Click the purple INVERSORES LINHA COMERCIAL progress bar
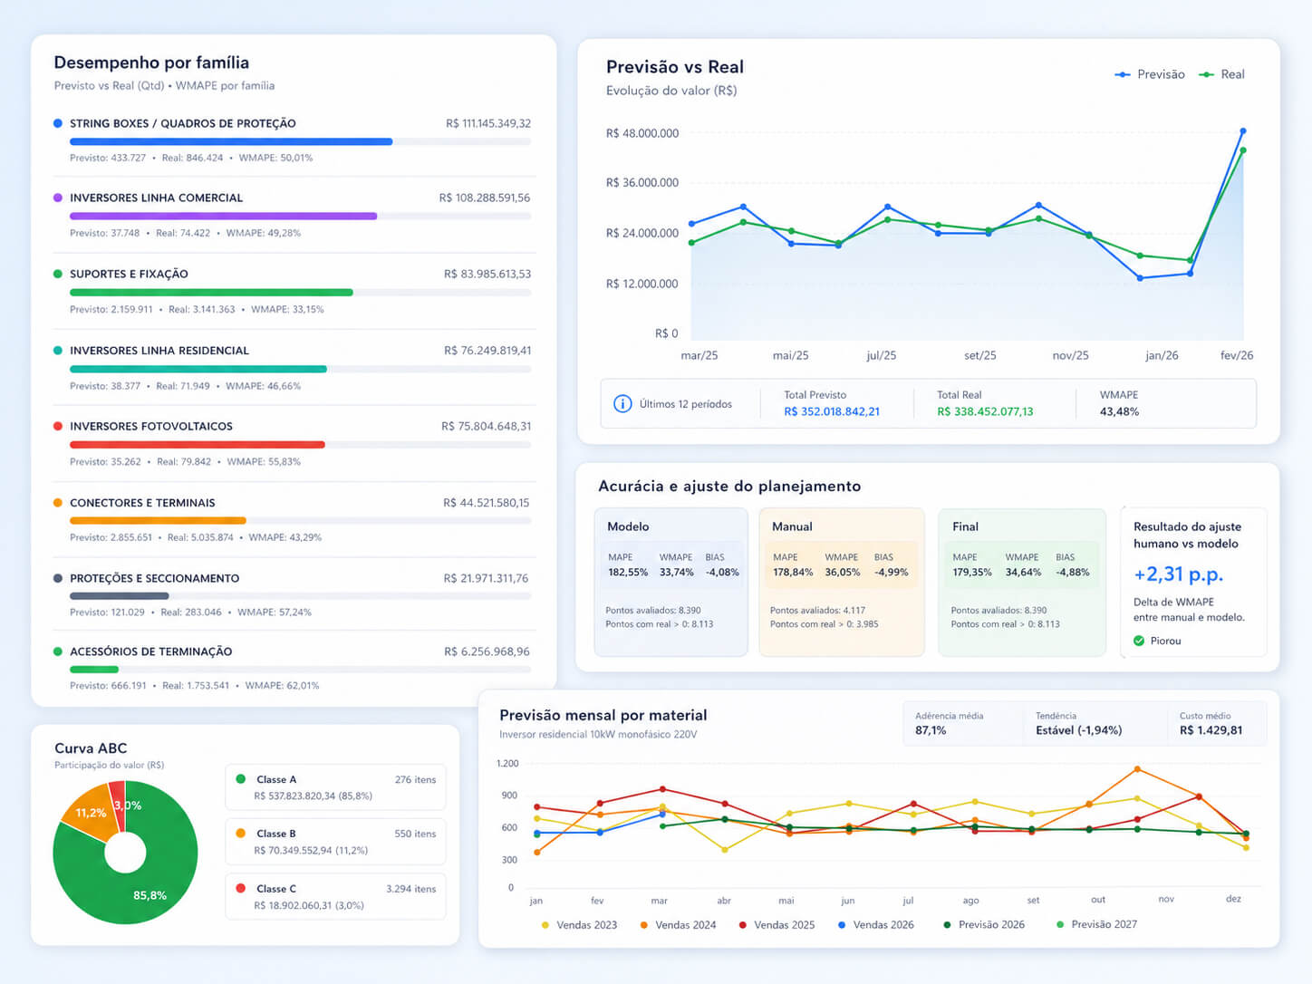Image resolution: width=1312 pixels, height=984 pixels. (x=223, y=216)
